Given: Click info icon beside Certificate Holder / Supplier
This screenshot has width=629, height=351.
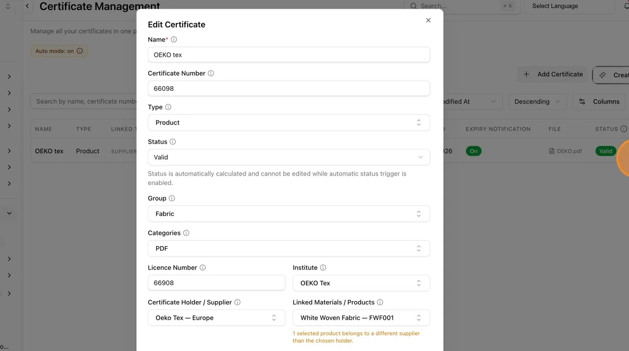Looking at the screenshot, I should pyautogui.click(x=238, y=302).
